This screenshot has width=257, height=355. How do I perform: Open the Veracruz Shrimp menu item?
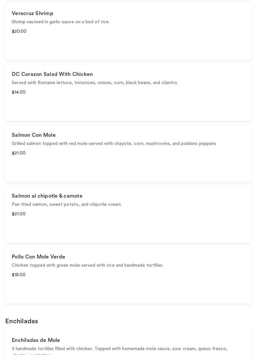click(32, 13)
